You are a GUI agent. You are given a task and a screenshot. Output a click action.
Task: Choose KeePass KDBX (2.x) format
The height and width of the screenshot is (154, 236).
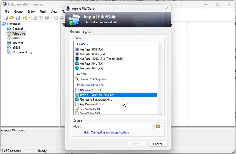point(92,54)
